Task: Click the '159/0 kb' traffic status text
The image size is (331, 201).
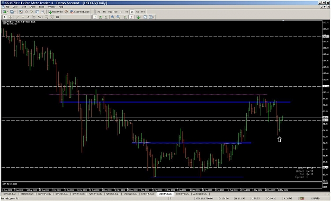Action: tap(315, 198)
